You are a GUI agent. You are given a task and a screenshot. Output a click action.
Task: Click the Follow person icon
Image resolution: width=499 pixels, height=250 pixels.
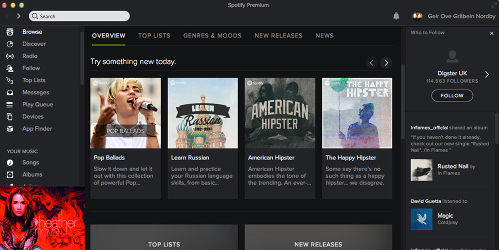tap(10, 68)
